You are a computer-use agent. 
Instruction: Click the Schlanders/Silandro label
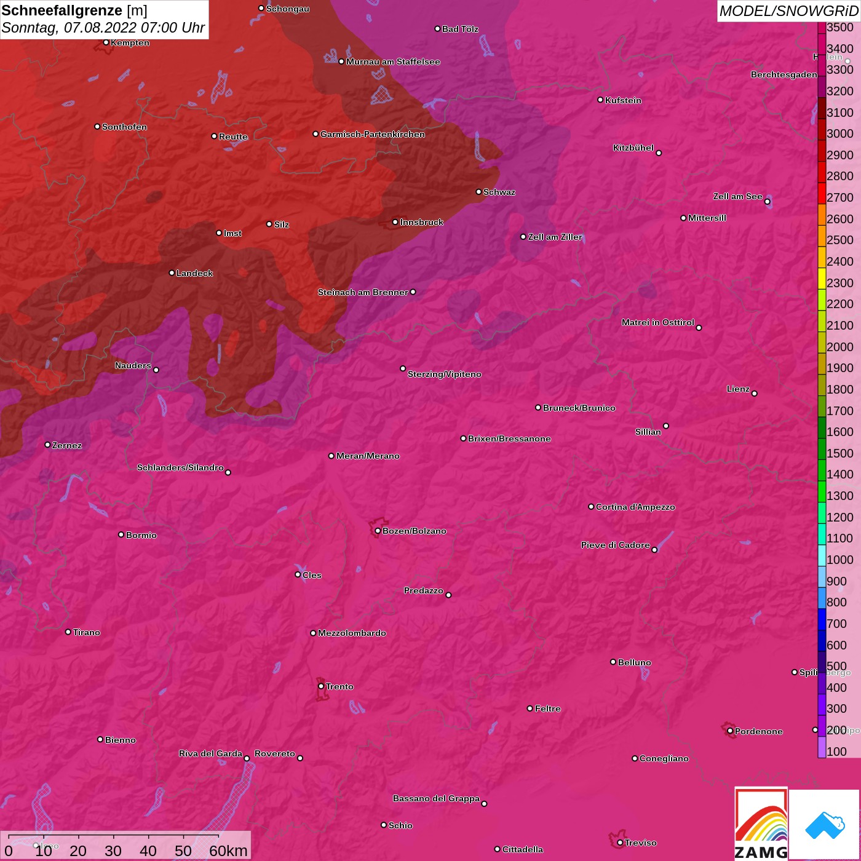[180, 467]
